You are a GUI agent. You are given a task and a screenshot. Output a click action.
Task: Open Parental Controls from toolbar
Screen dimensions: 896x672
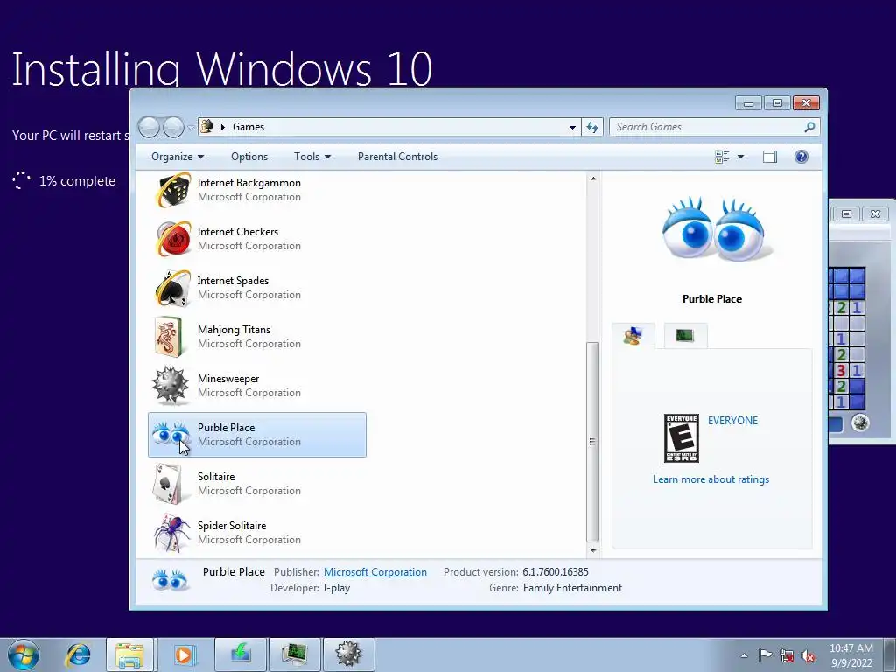(x=398, y=157)
